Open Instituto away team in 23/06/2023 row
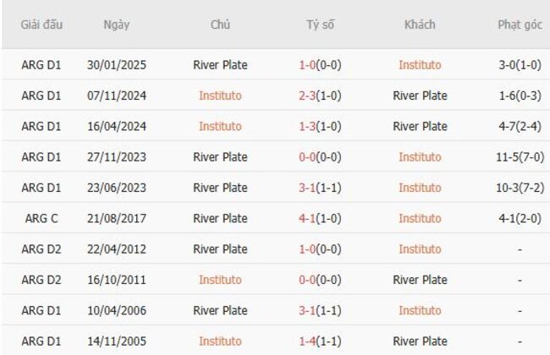The height and width of the screenshot is (355, 550). [420, 188]
